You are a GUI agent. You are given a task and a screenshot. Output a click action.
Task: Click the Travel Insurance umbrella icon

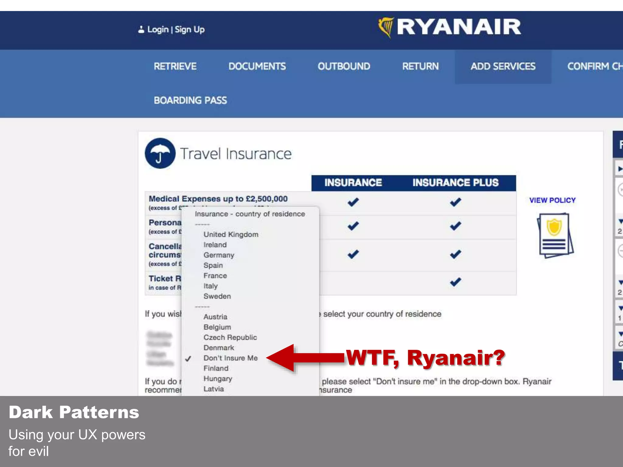pyautogui.click(x=160, y=153)
